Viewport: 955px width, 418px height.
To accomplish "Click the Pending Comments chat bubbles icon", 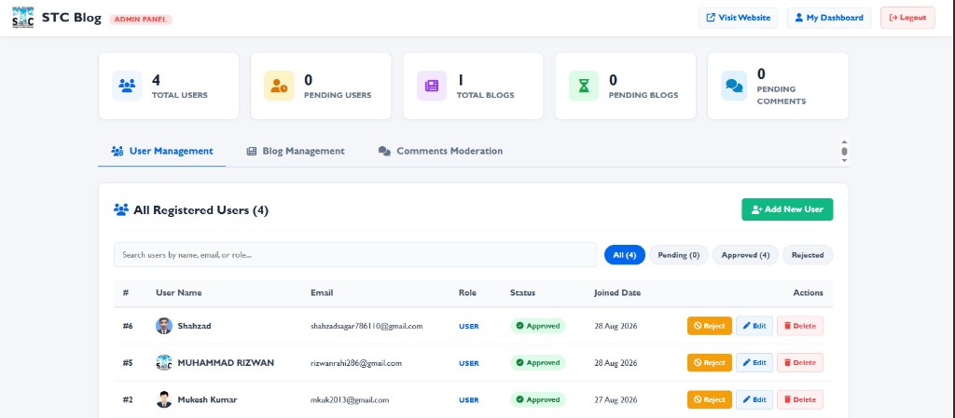I will 735,86.
